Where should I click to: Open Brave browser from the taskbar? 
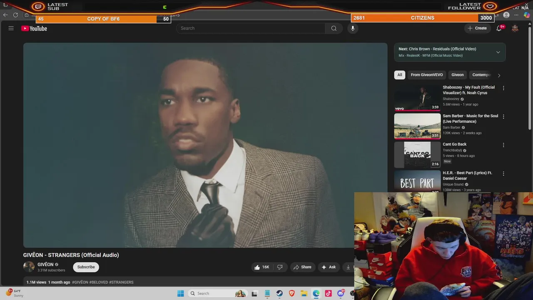[291, 293]
